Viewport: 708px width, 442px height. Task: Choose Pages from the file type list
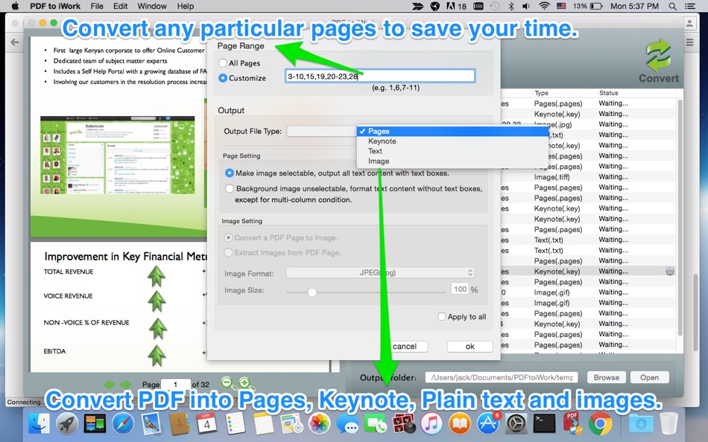click(x=452, y=131)
